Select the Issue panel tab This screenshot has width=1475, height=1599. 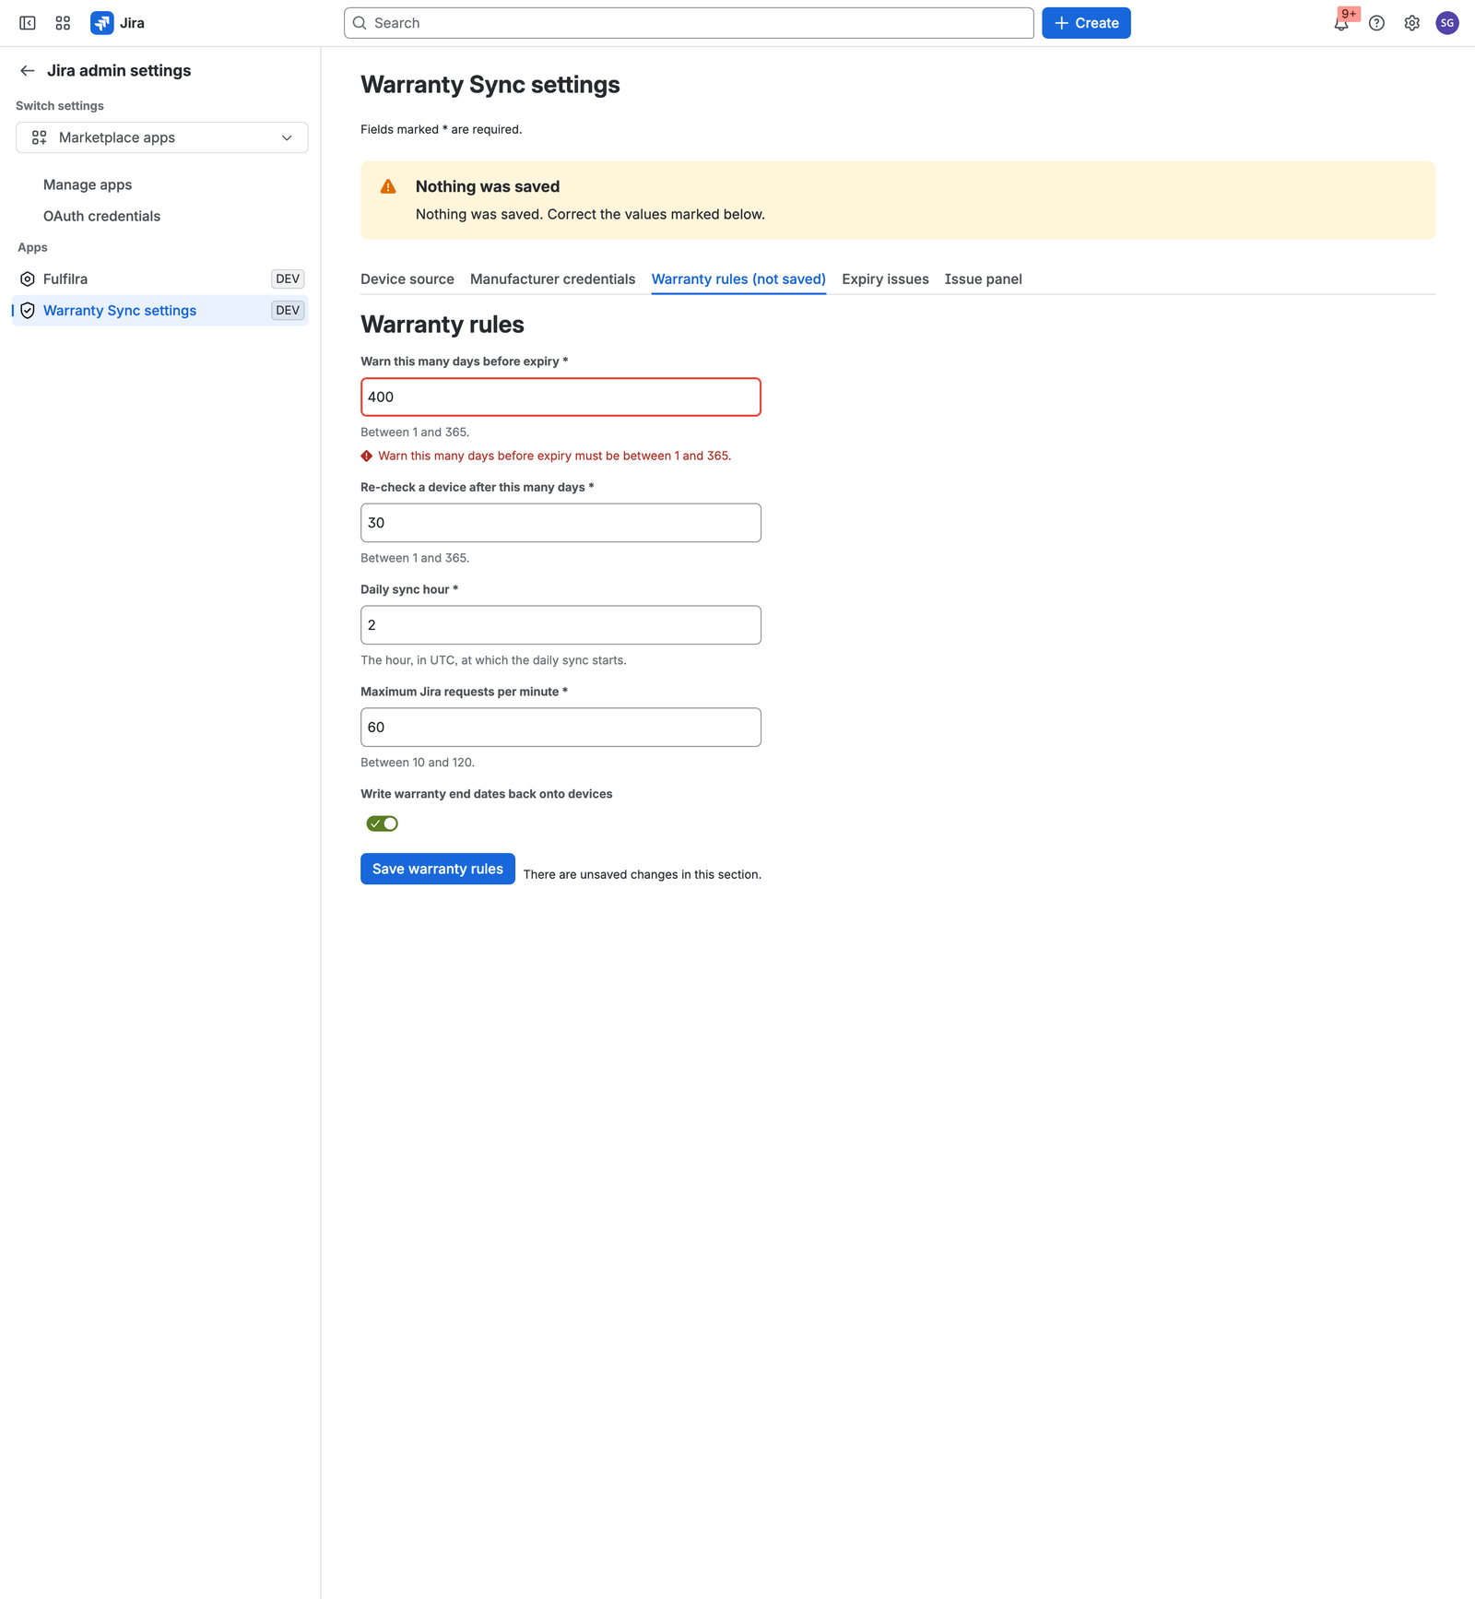click(x=983, y=278)
